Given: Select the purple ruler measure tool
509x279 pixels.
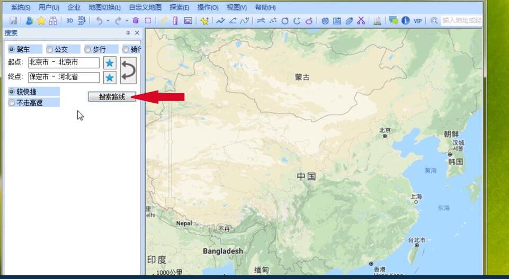Looking at the screenshot, I should tap(175, 21).
